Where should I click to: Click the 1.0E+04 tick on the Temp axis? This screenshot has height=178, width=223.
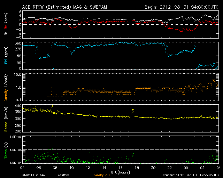pos(16,163)
